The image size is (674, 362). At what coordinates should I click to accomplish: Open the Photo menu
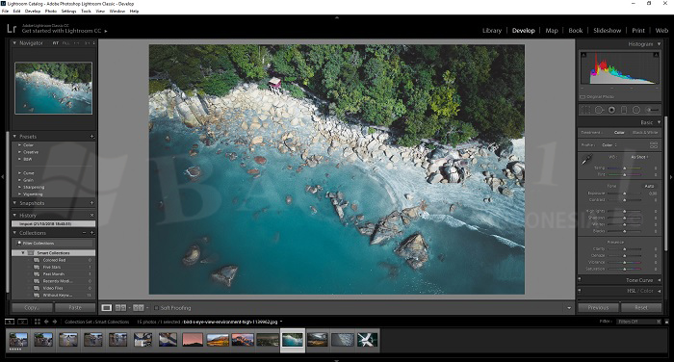click(x=51, y=12)
